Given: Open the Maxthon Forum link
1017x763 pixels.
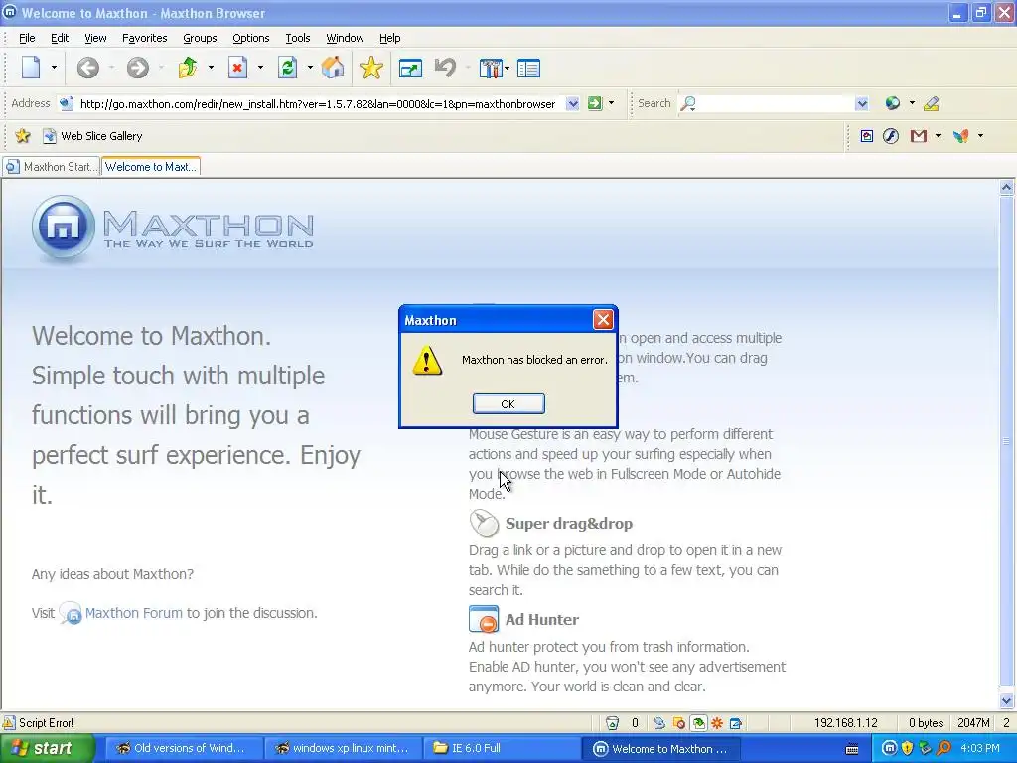Looking at the screenshot, I should click(134, 613).
